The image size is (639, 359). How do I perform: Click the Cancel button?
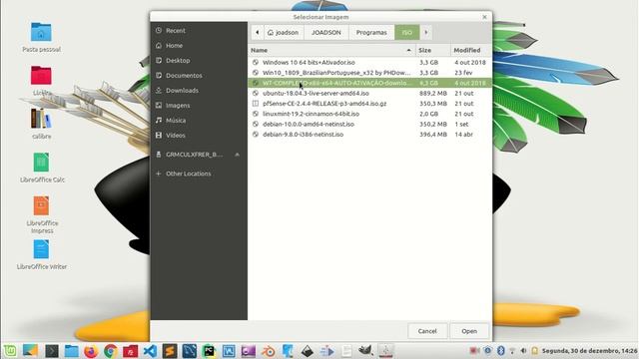tap(427, 331)
